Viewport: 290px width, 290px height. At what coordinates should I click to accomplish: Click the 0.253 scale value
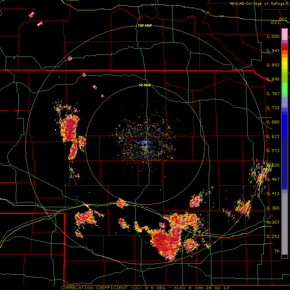(x=273, y=237)
